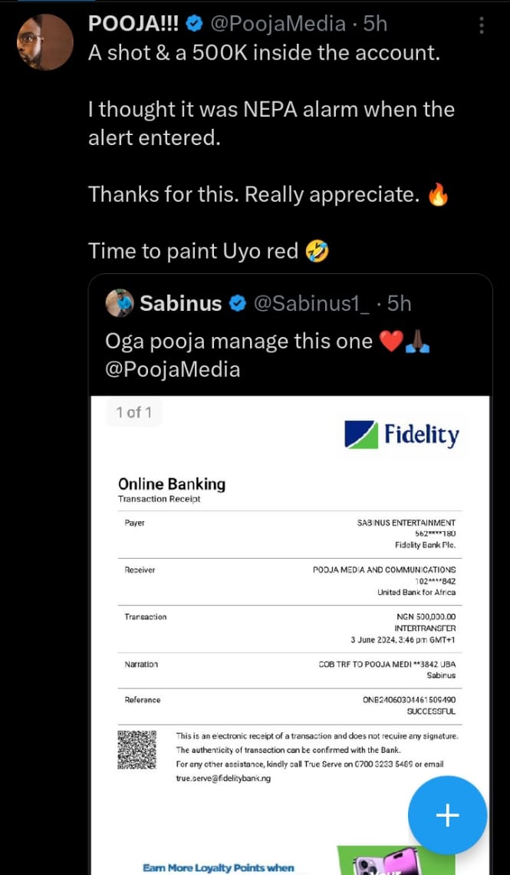The width and height of the screenshot is (510, 875).
Task: Tap the 5h timestamp on Sabinus's quoted tweet
Action: coord(400,304)
